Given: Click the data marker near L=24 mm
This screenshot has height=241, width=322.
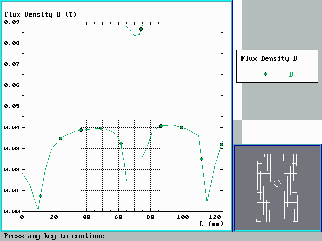Looking at the screenshot, I should 60,139.
